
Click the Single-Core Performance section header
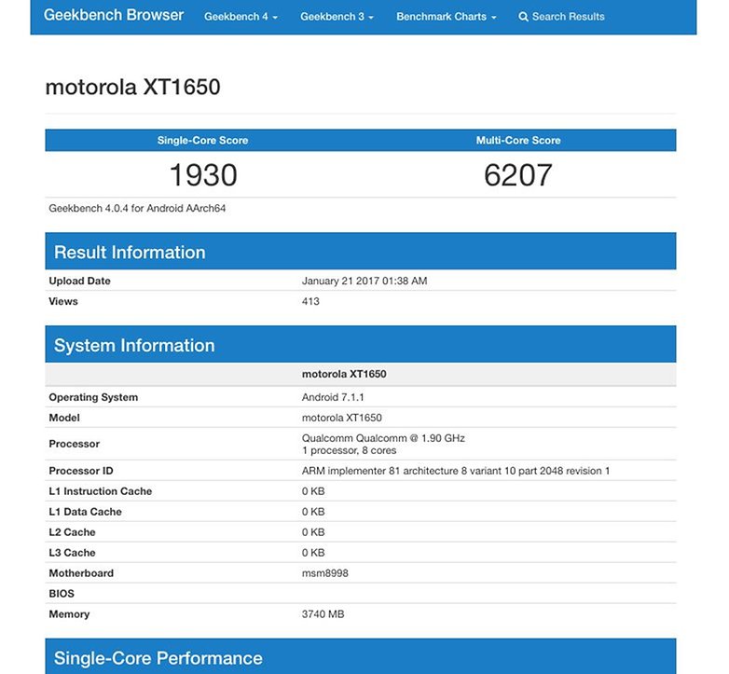tap(361, 656)
